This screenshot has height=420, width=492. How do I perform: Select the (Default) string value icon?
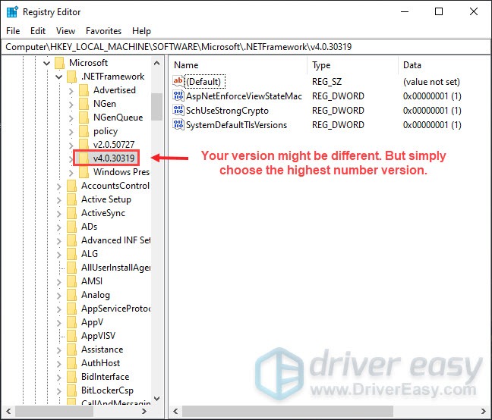click(x=178, y=82)
